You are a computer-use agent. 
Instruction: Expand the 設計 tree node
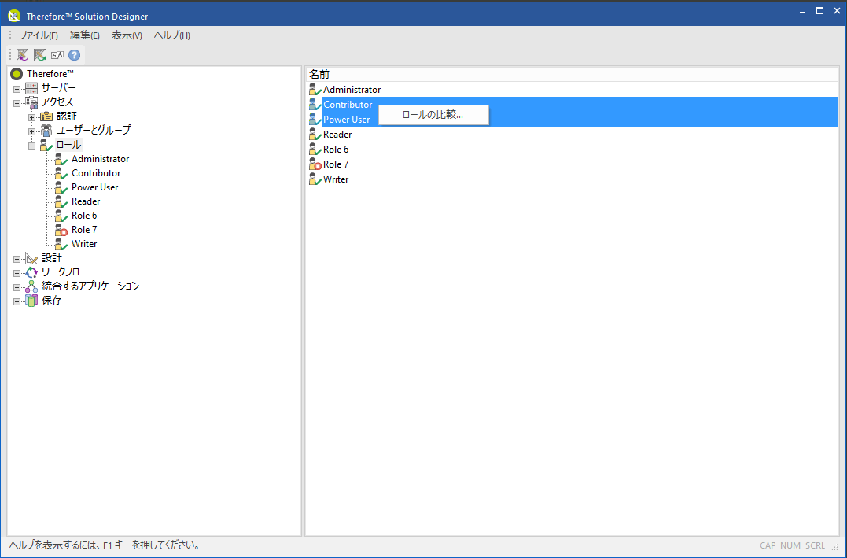tap(17, 259)
